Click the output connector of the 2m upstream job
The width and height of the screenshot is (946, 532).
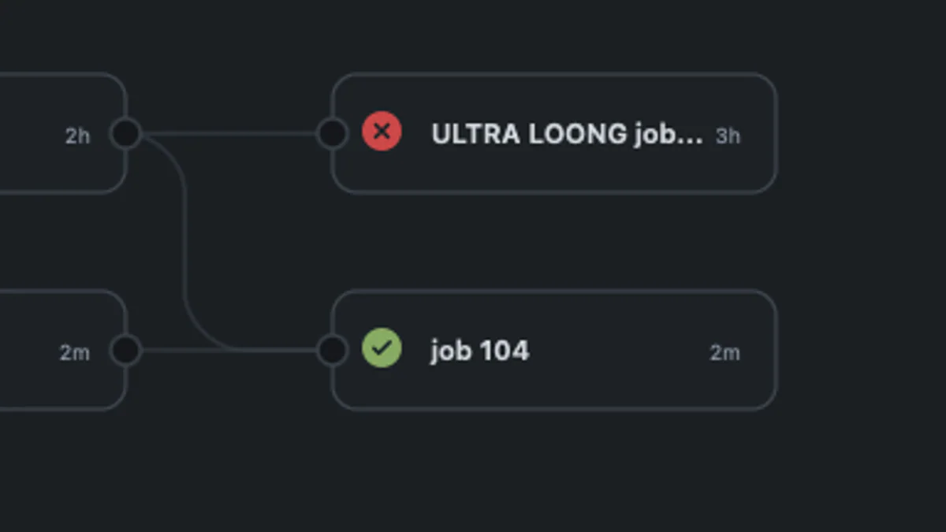(x=126, y=349)
